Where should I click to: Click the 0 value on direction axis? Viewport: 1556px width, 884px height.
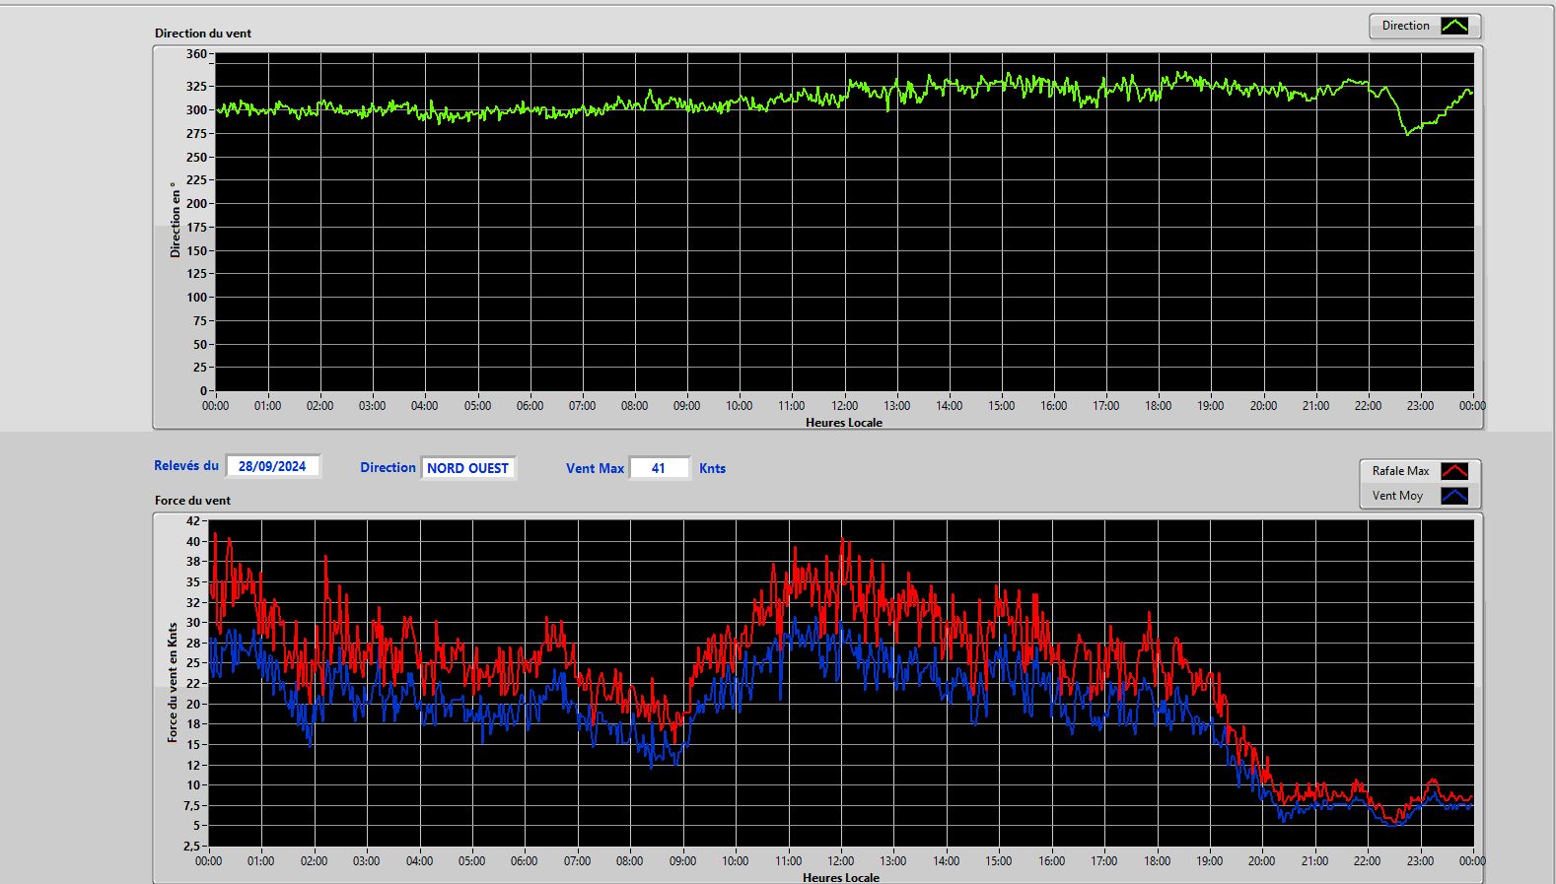[x=203, y=391]
